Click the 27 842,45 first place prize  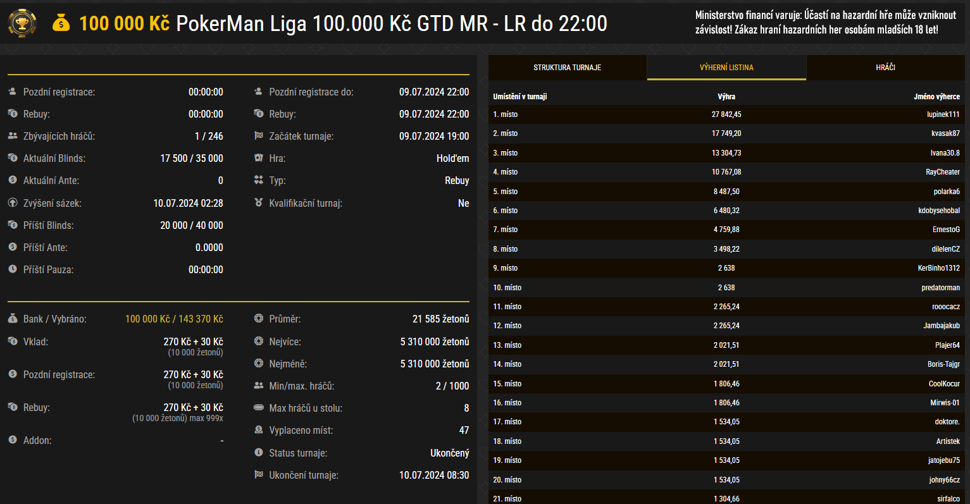(726, 114)
